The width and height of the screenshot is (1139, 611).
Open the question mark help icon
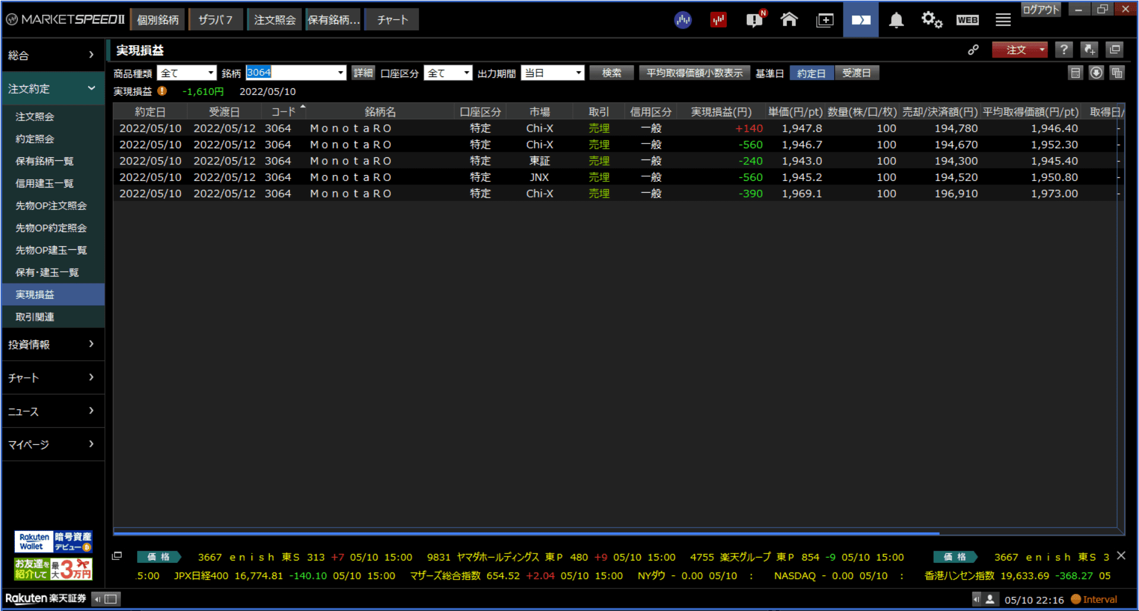coord(1064,50)
